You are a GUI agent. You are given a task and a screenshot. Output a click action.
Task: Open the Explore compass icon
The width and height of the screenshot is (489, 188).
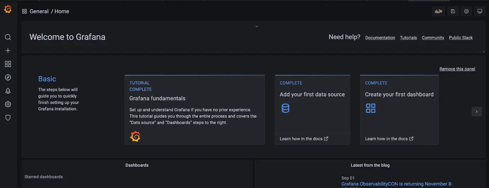point(8,77)
